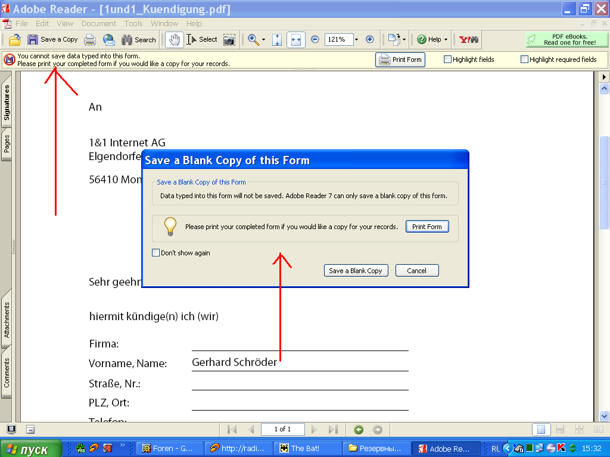Image resolution: width=610 pixels, height=457 pixels.
Task: Open the View menu
Action: (x=65, y=23)
